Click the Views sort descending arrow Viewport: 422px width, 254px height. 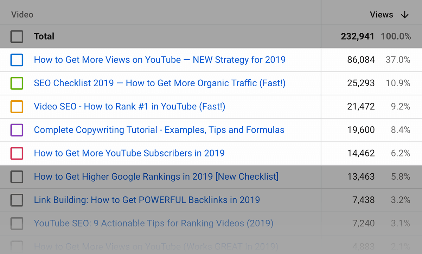[405, 15]
